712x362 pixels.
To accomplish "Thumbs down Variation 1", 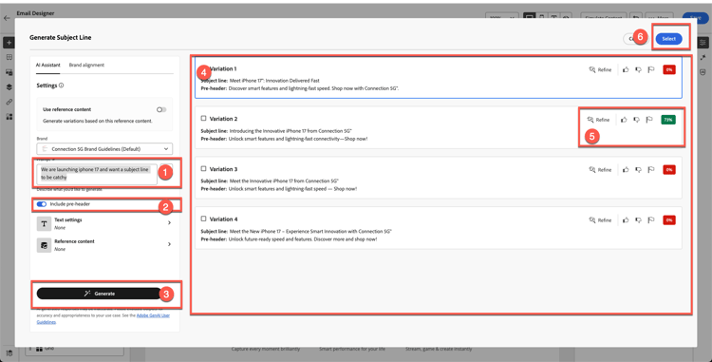I will [638, 69].
